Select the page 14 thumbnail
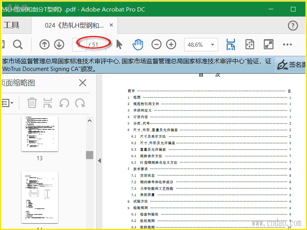Image resolution: width=307 pixels, height=230 pixels. (x=40, y=197)
